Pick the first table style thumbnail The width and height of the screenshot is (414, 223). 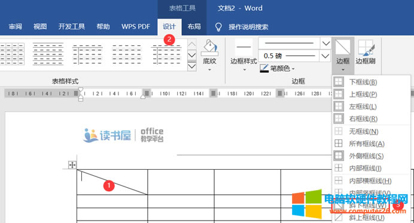[12, 54]
